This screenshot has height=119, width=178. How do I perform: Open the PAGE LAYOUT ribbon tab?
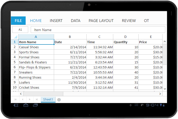click(x=101, y=21)
